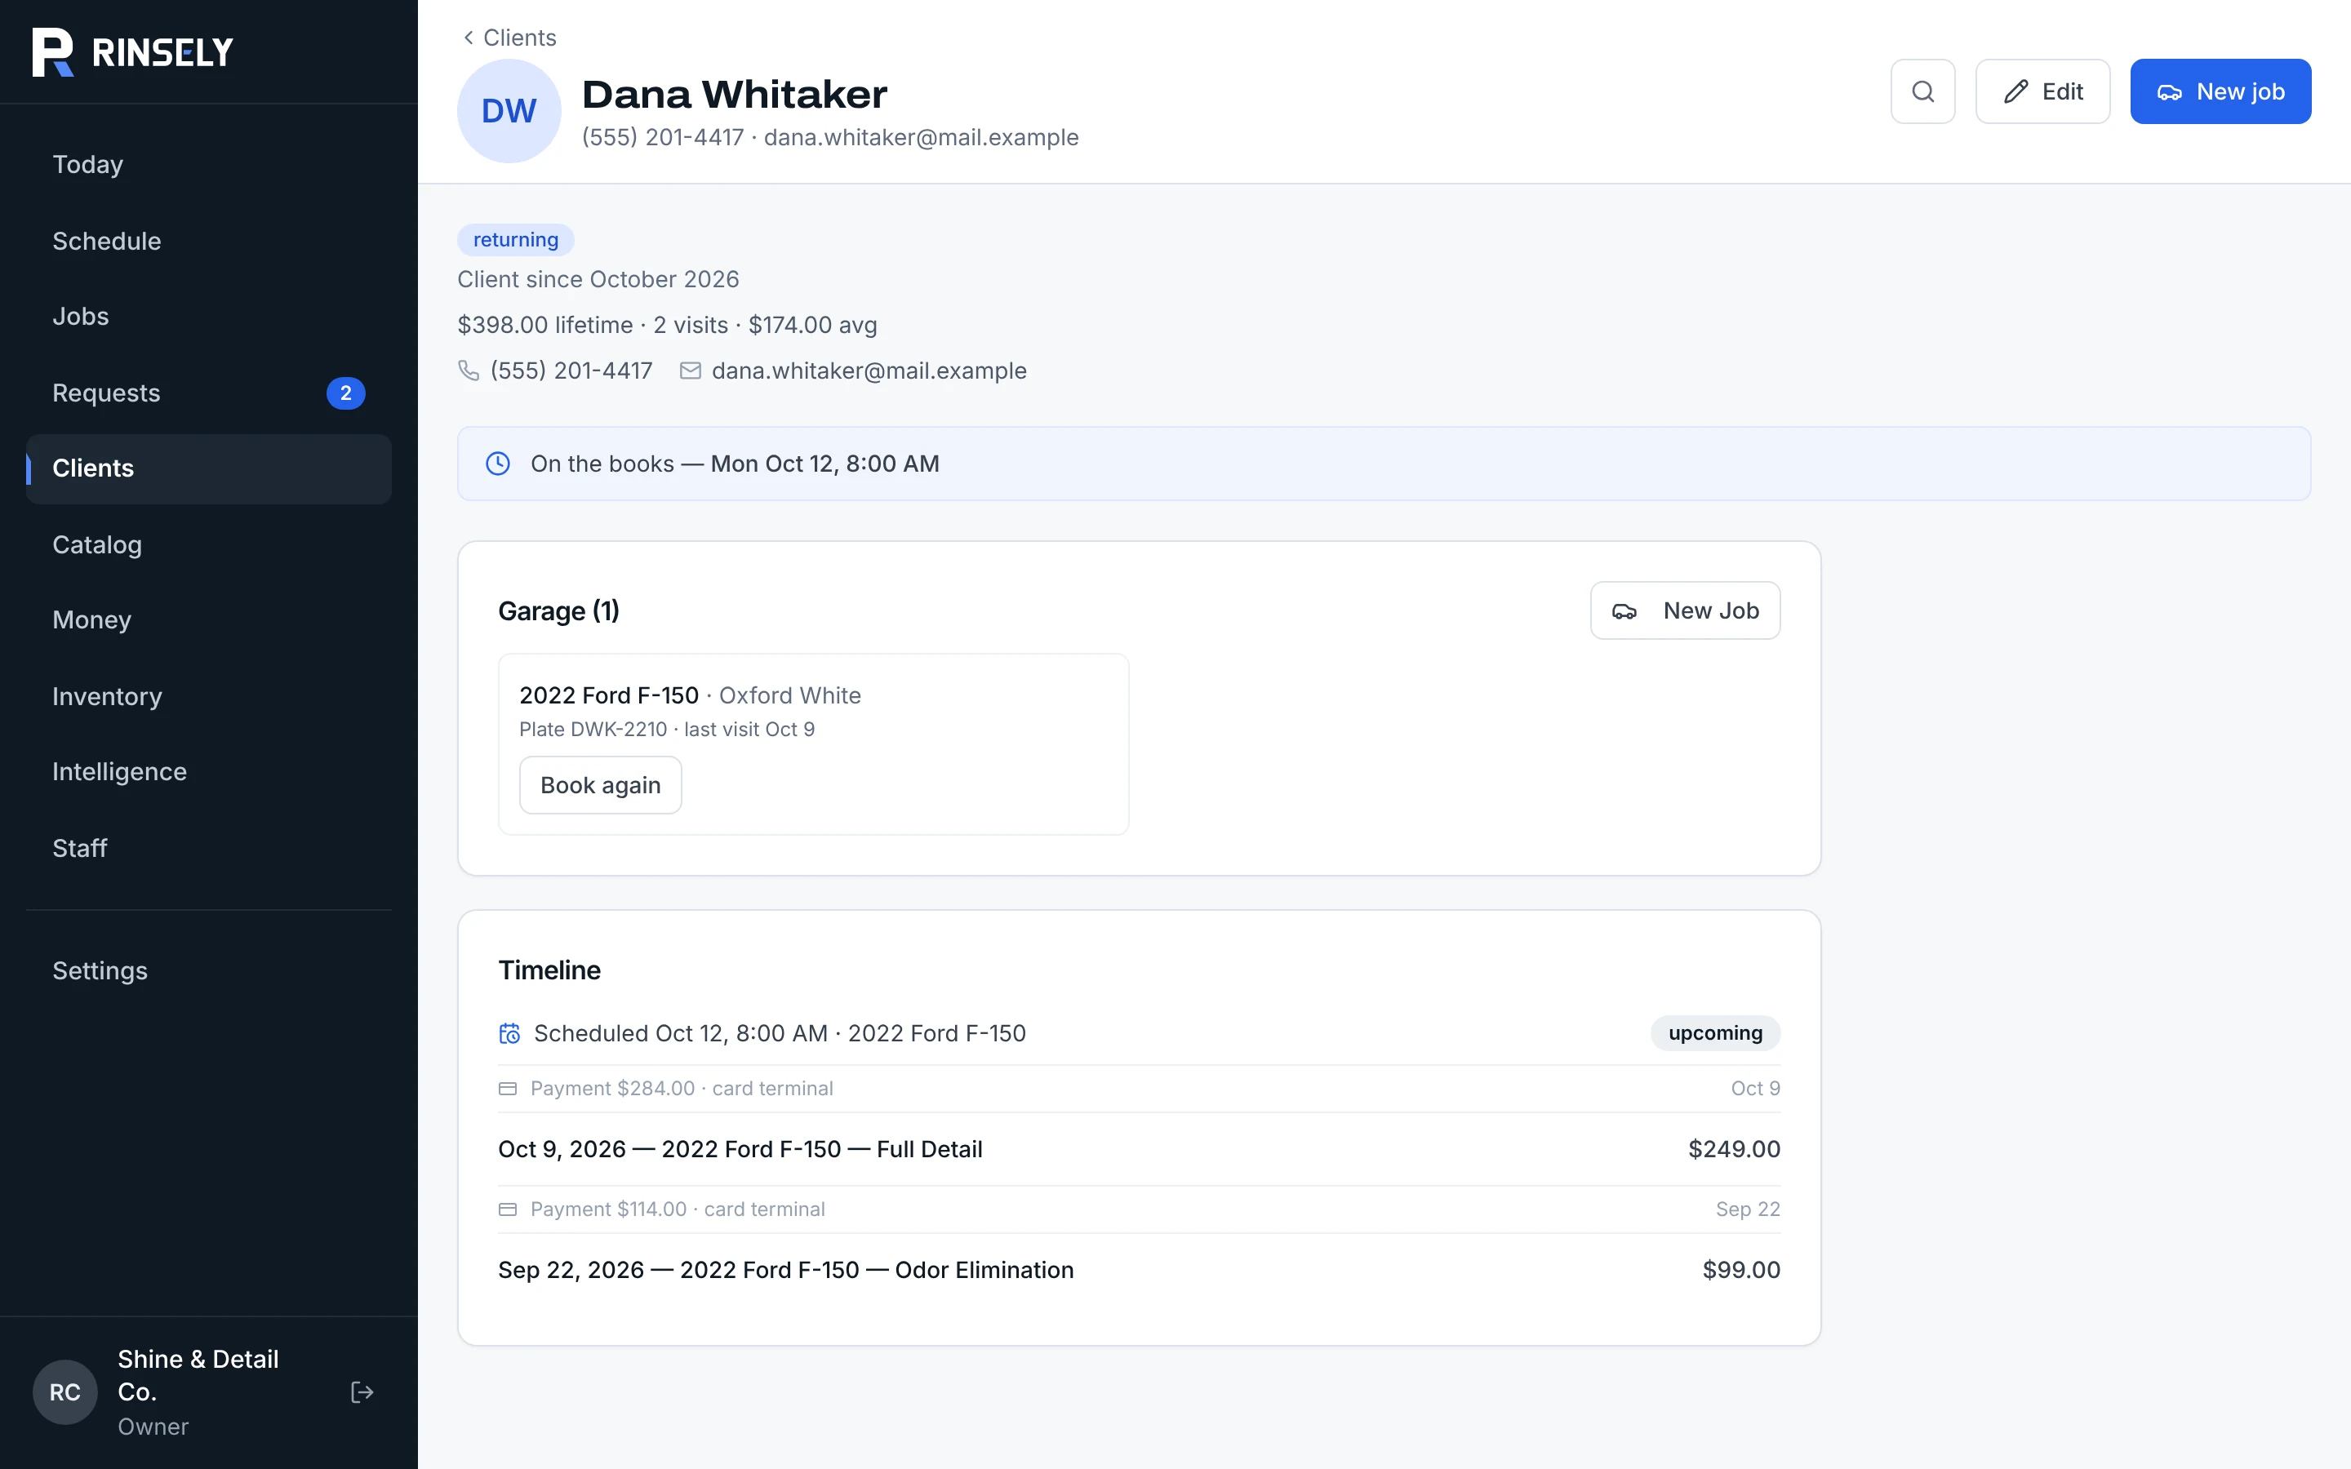
Task: Open Staff in the sidebar
Action: (x=209, y=848)
